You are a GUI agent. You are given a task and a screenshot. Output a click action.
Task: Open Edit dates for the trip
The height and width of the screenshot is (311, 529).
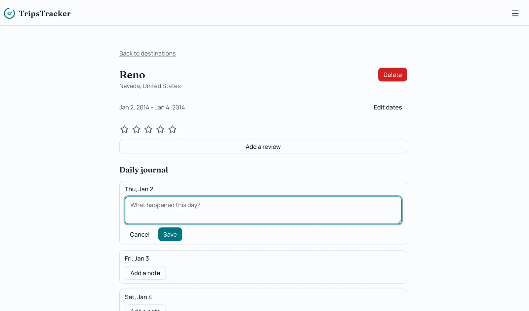tap(388, 107)
